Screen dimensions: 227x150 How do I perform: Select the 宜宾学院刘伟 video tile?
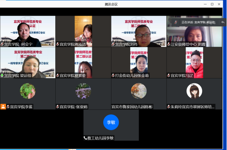[138, 31]
